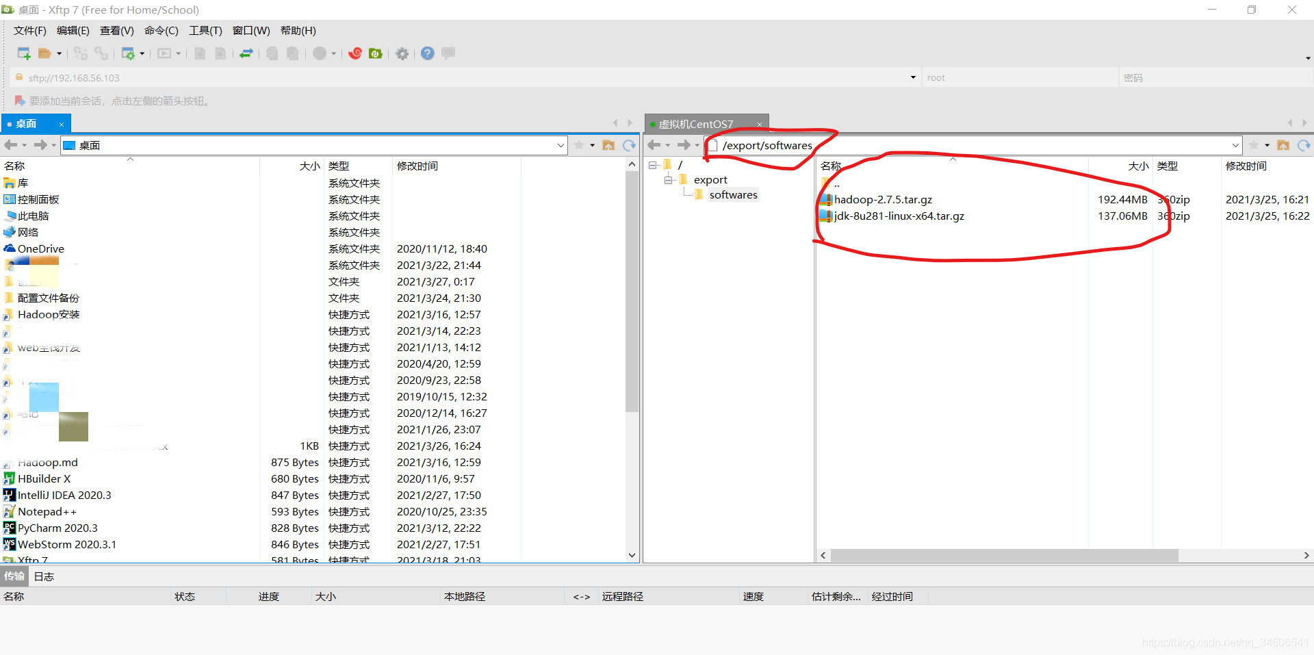Select the PyCharm 2020.3 shortcut
The width and height of the screenshot is (1314, 655).
pyautogui.click(x=57, y=528)
